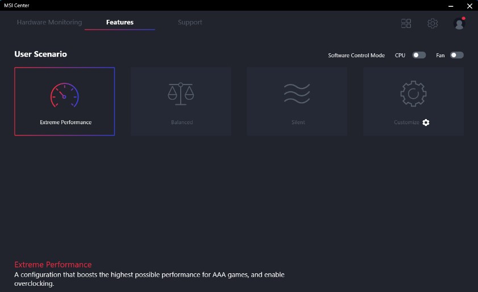Switch to the Hardware Monitoring tab
Image resolution: width=478 pixels, height=292 pixels.
point(49,23)
